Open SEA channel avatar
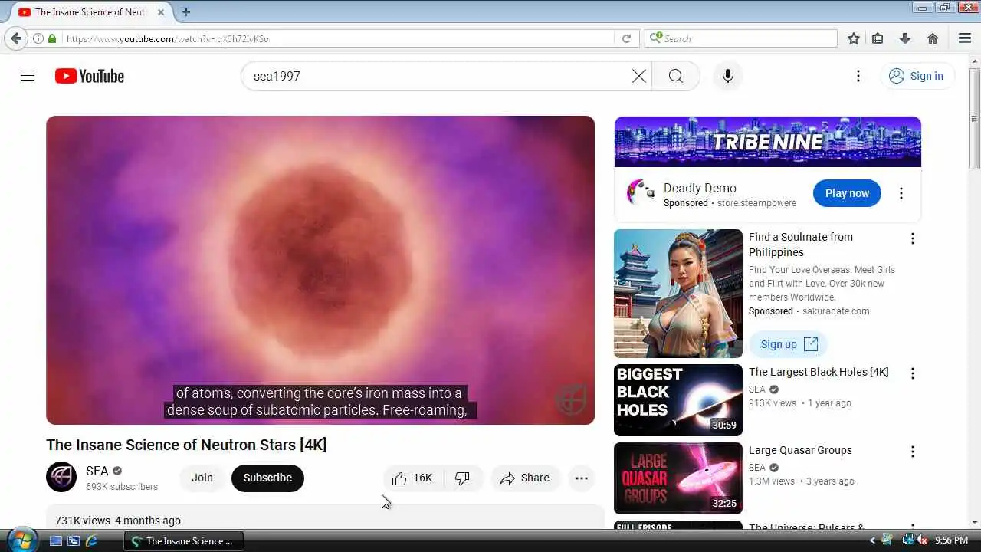 (x=61, y=477)
